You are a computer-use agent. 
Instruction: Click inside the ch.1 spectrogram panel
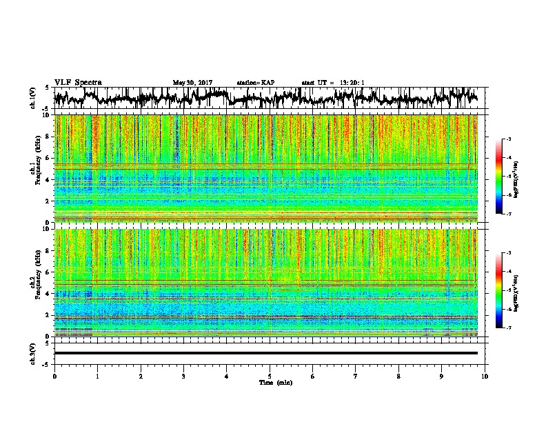[265, 168]
